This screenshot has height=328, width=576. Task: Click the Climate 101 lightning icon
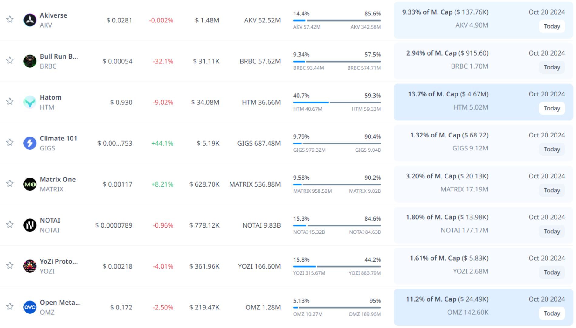(30, 143)
